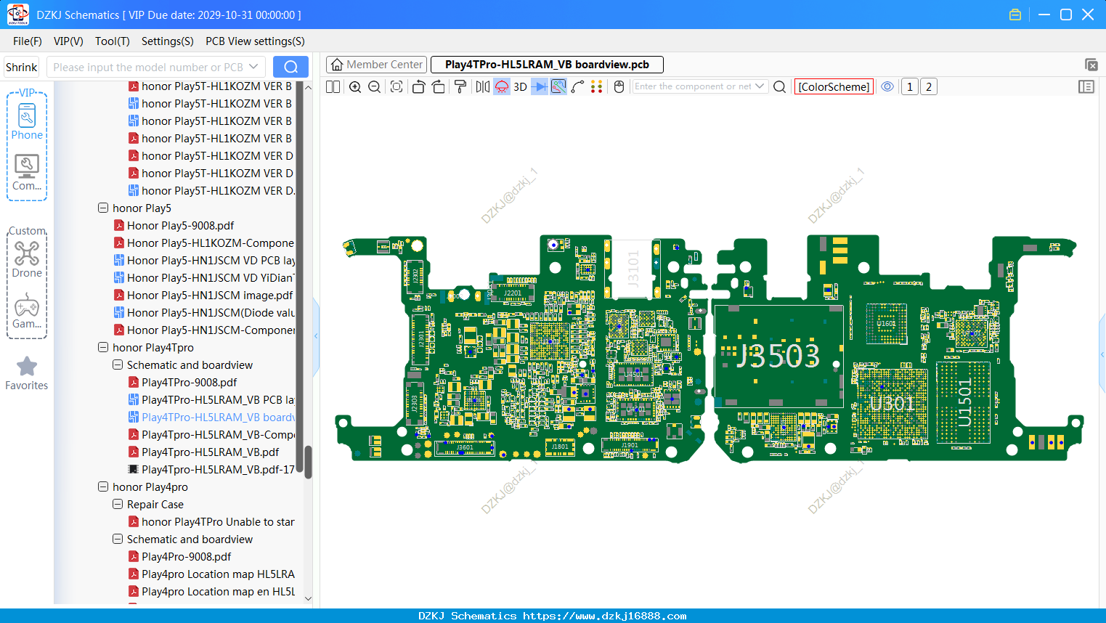This screenshot has width=1106, height=623.
Task: Click the model number search field
Action: pos(155,67)
